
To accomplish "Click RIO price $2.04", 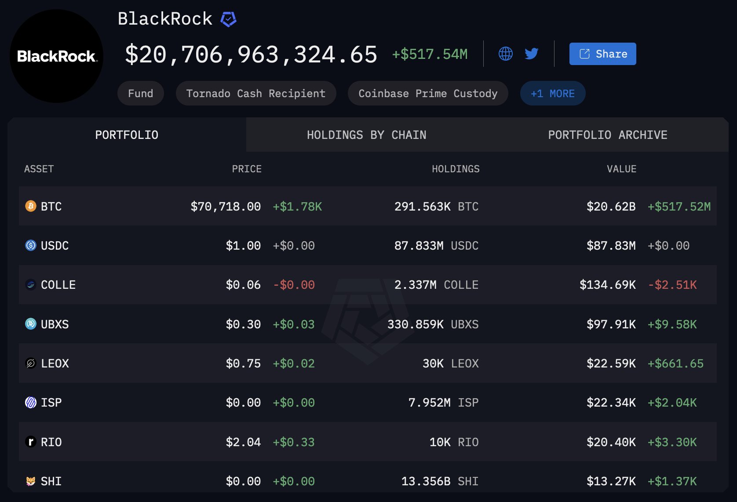I will (243, 442).
